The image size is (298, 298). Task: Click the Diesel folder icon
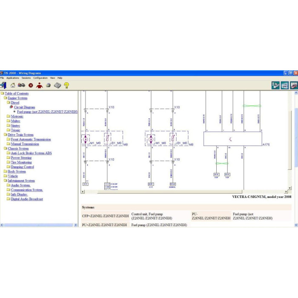click(9, 103)
